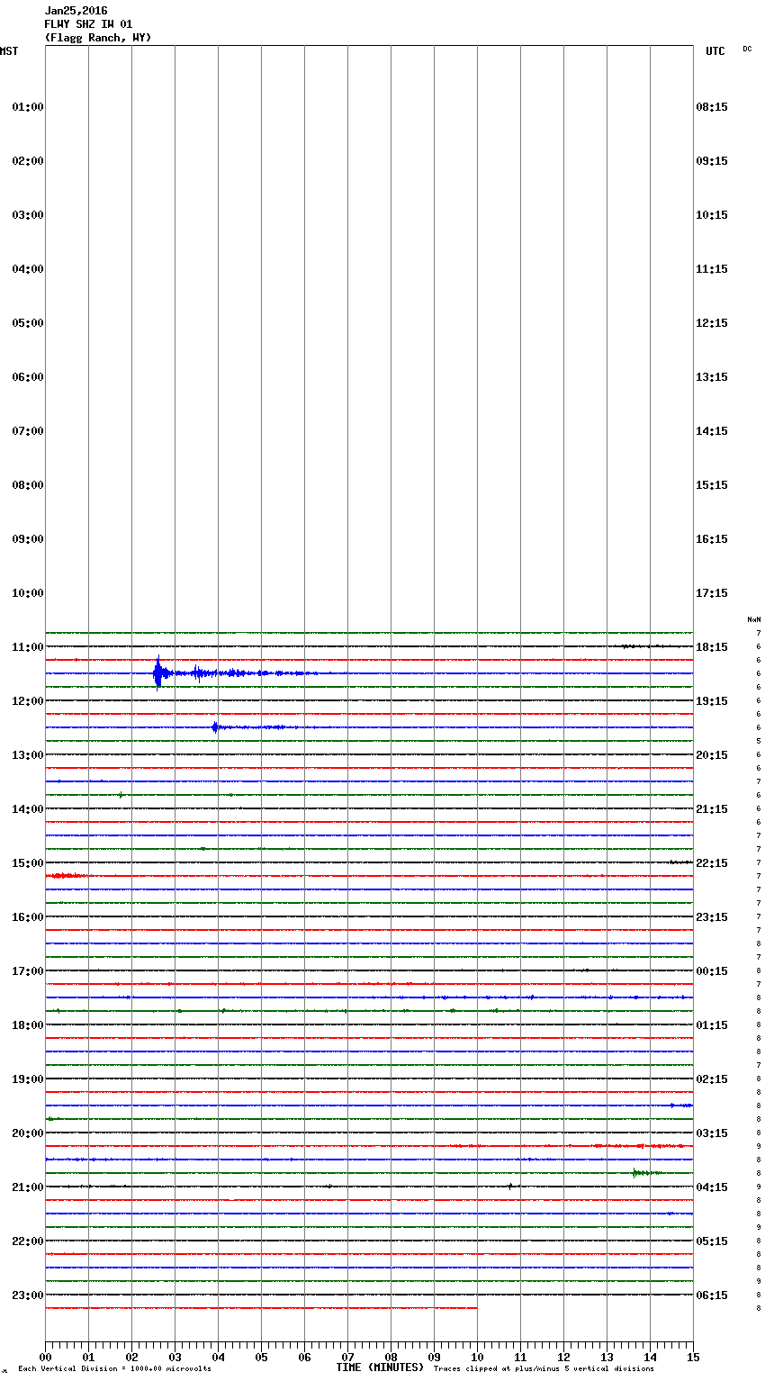Click the UTC time label "08:15"
This screenshot has width=765, height=1381.
pos(712,107)
